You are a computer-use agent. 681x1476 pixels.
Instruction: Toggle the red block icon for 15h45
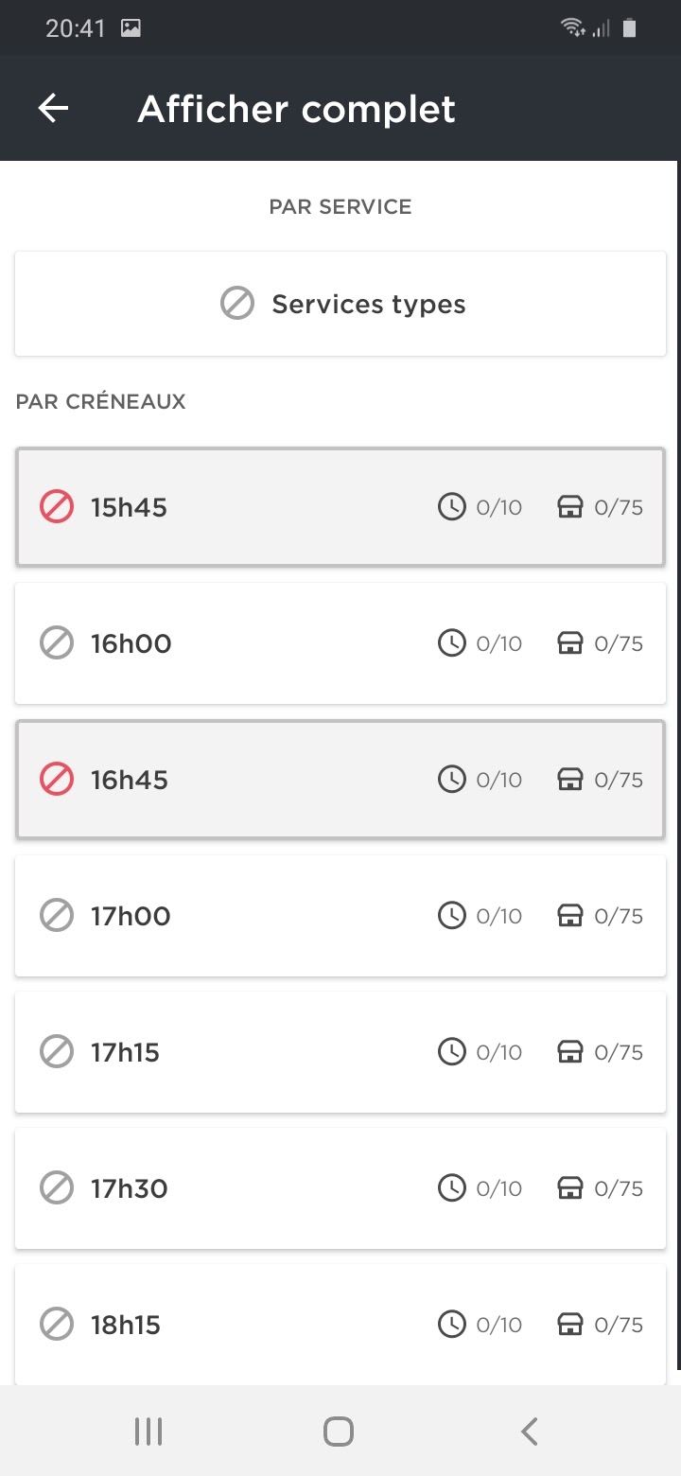(x=57, y=507)
